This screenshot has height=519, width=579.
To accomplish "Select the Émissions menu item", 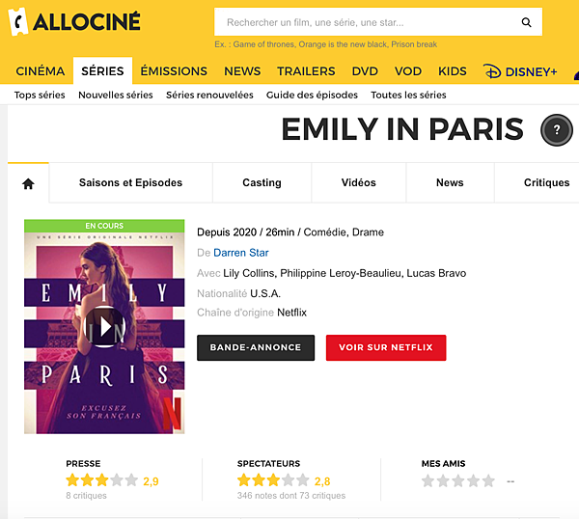I will pos(174,71).
